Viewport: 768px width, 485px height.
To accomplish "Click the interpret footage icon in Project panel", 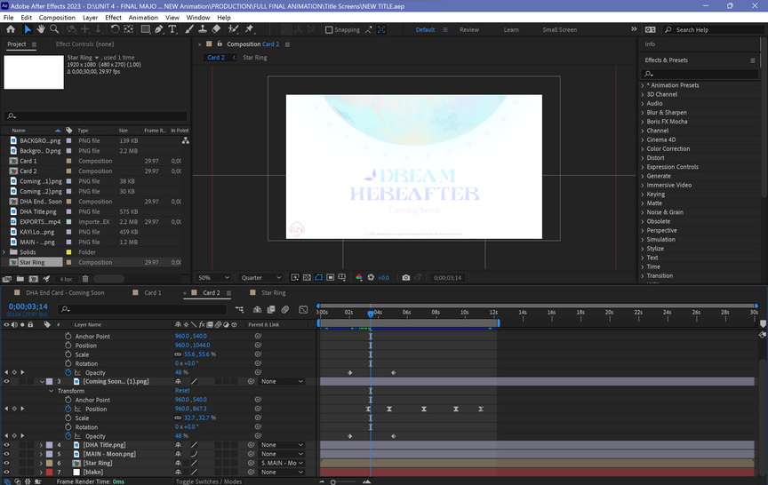I will click(x=7, y=279).
